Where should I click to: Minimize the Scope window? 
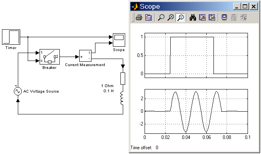(x=236, y=6)
